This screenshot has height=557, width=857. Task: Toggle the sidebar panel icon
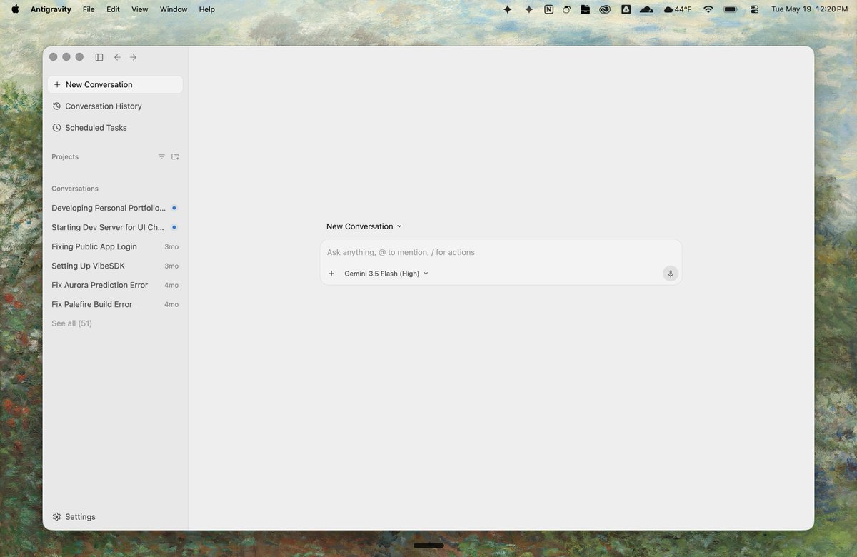pyautogui.click(x=99, y=57)
